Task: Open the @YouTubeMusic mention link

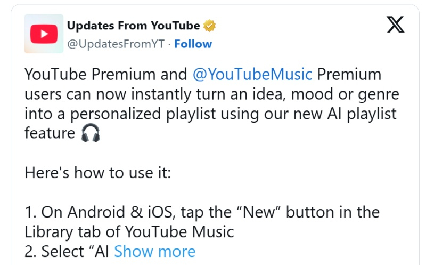Action: tap(252, 74)
